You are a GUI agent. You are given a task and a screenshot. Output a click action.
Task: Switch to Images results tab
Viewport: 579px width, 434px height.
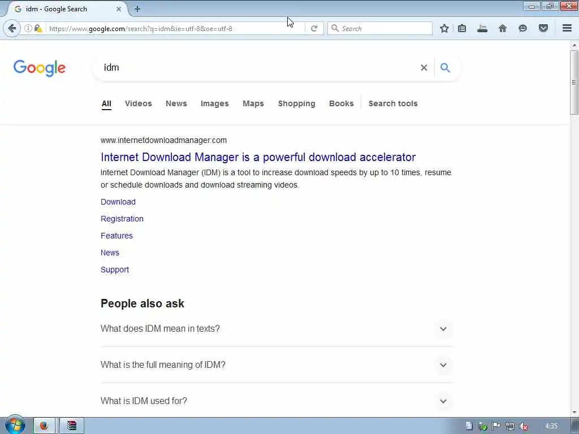coord(214,104)
